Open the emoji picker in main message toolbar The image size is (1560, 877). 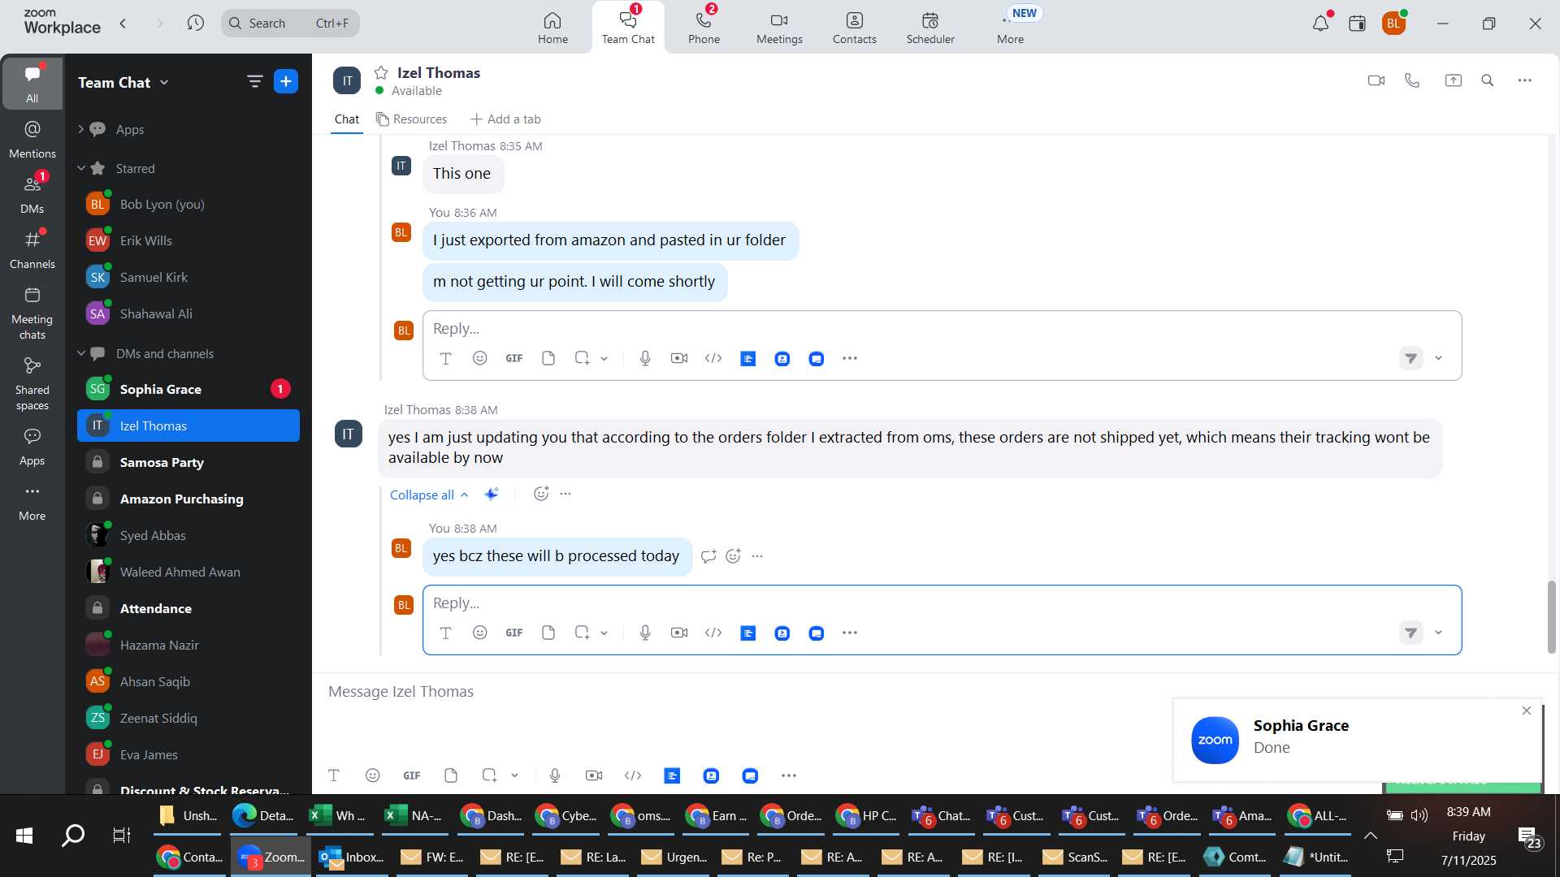[373, 775]
